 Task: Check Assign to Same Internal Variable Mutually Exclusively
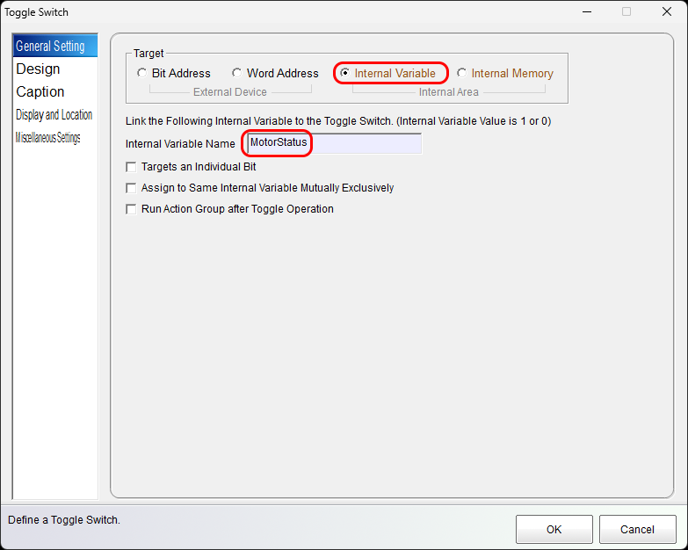click(132, 188)
